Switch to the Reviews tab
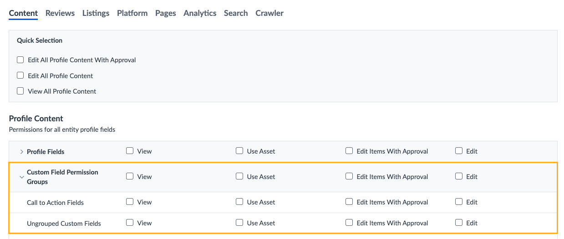 (x=60, y=13)
